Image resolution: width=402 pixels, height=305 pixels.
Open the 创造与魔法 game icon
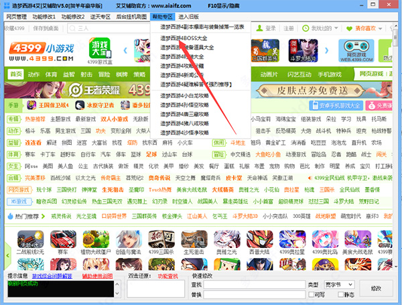pyautogui.click(x=129, y=239)
